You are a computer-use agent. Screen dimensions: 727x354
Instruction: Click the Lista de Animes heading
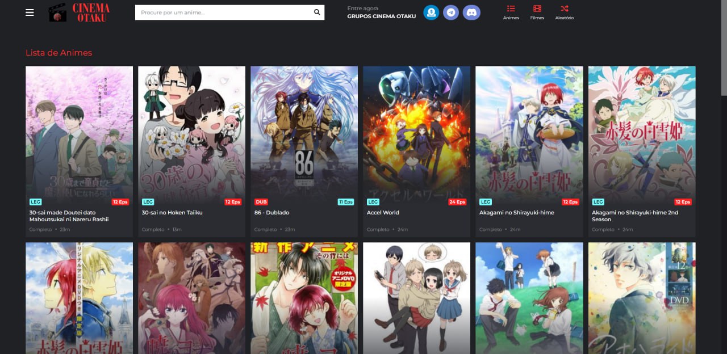59,53
